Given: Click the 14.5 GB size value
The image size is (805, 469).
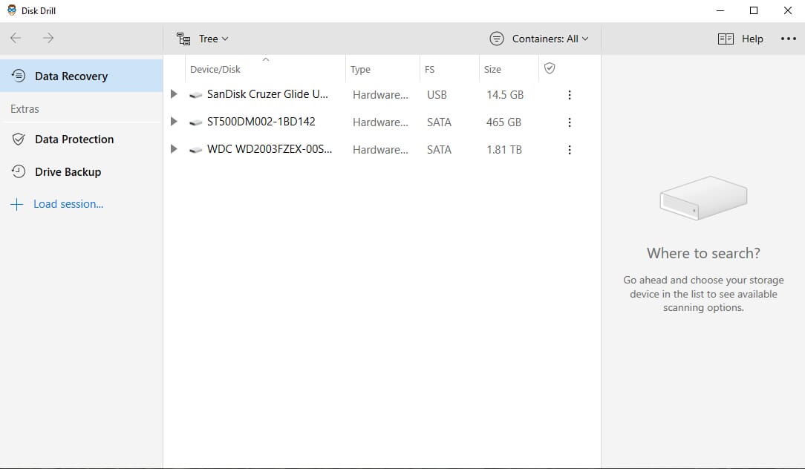Looking at the screenshot, I should click(505, 95).
